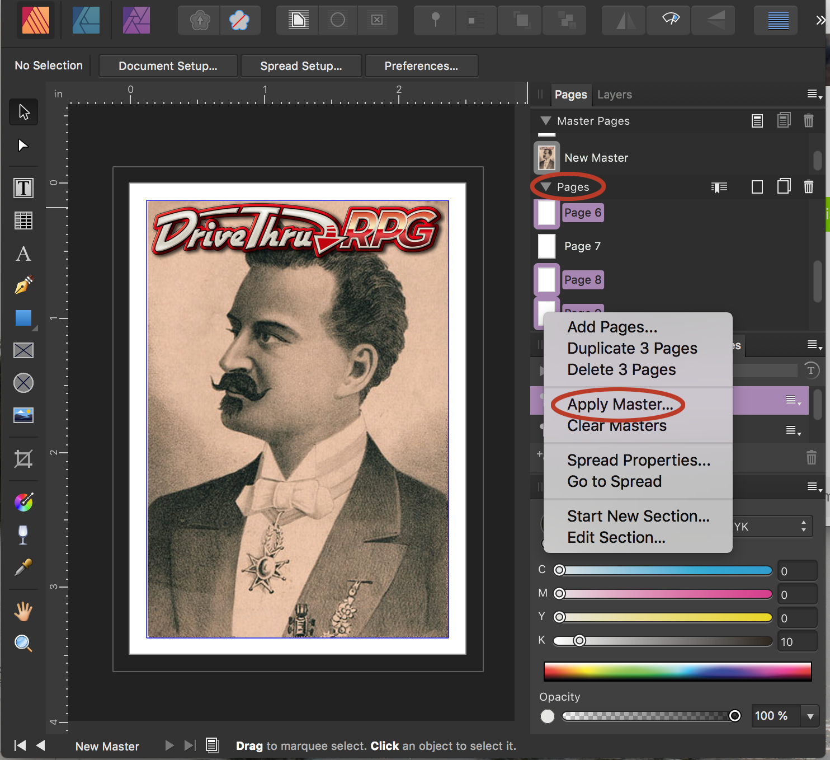Toggle the preflight check toolbar button
Viewport: 830px width, 760px height.
[671, 21]
